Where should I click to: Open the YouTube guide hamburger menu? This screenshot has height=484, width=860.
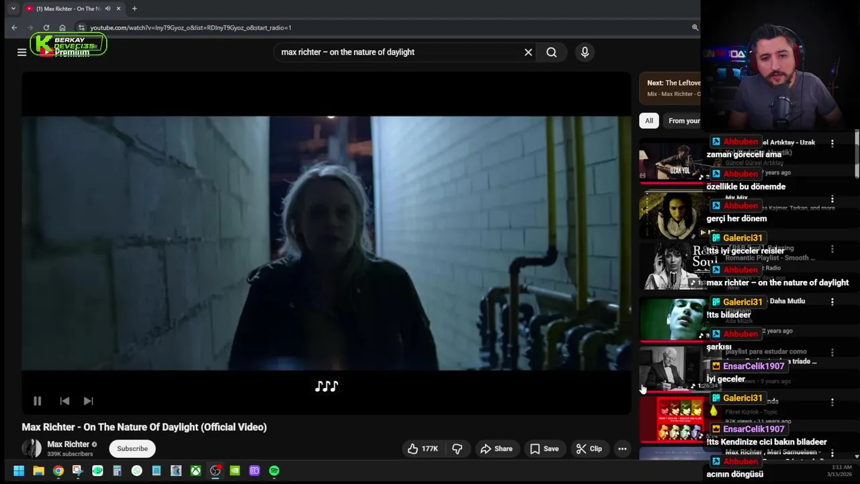coord(21,52)
